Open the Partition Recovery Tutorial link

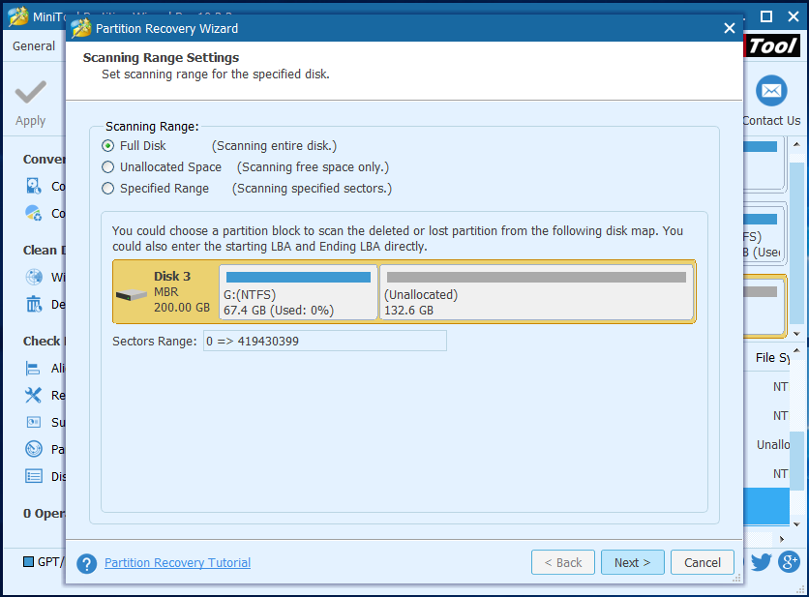[177, 562]
